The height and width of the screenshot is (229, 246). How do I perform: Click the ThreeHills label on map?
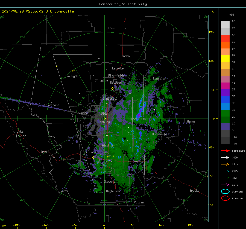(x=137, y=119)
